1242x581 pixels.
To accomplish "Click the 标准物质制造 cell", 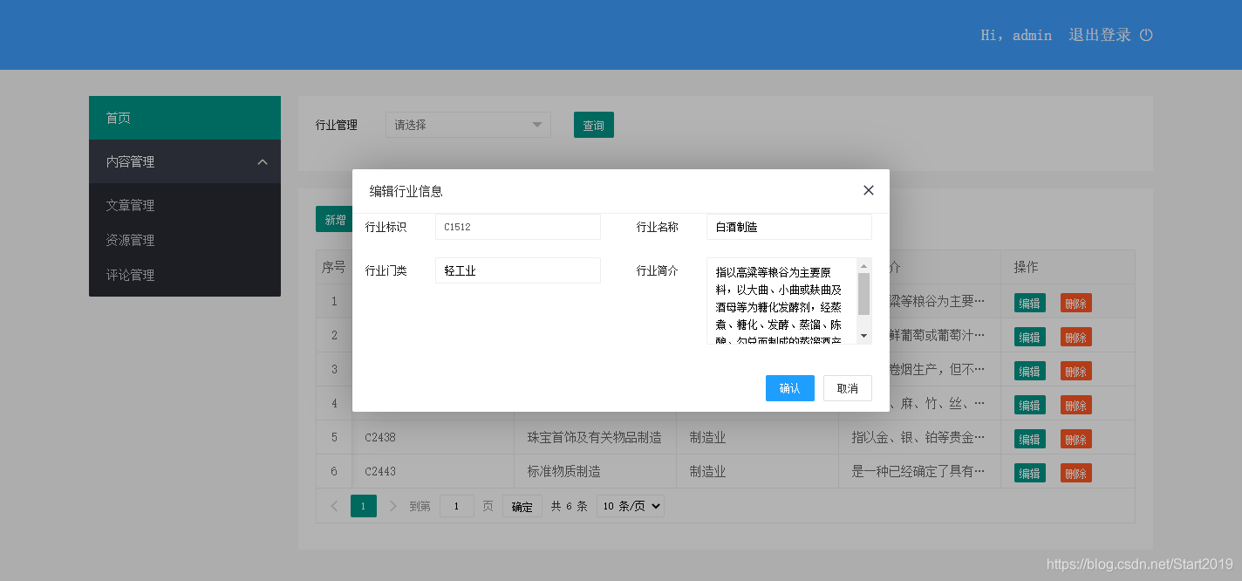I will tap(596, 471).
